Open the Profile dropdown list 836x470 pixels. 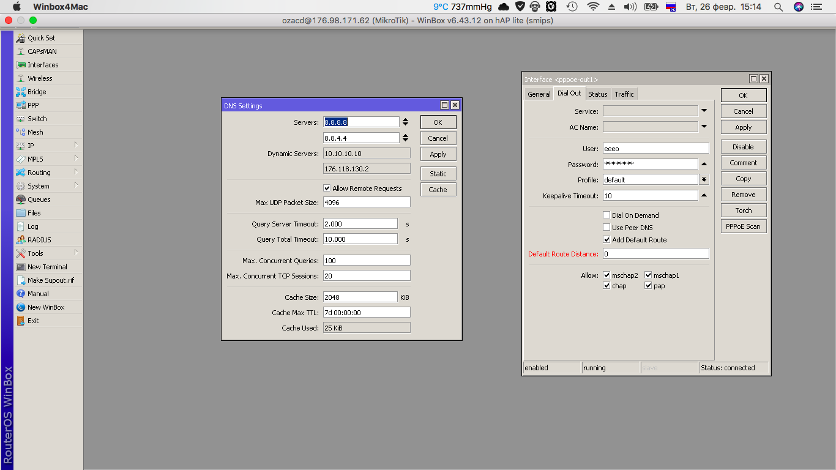click(704, 179)
